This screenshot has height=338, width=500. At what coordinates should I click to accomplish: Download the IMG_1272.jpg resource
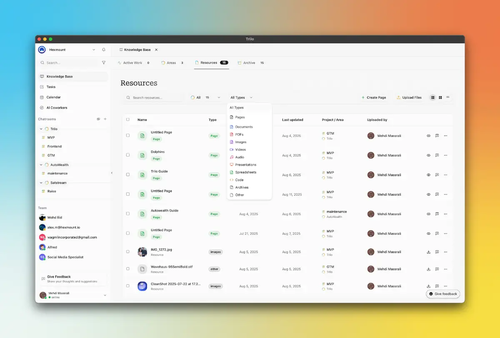[x=428, y=252]
